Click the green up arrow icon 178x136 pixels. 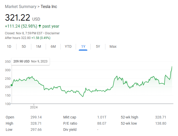point(40,26)
